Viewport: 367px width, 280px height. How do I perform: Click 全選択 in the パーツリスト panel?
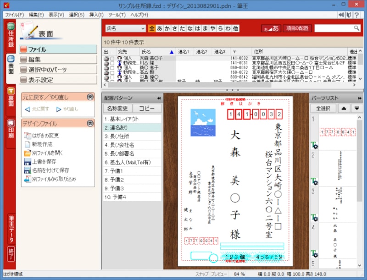coord(323,107)
